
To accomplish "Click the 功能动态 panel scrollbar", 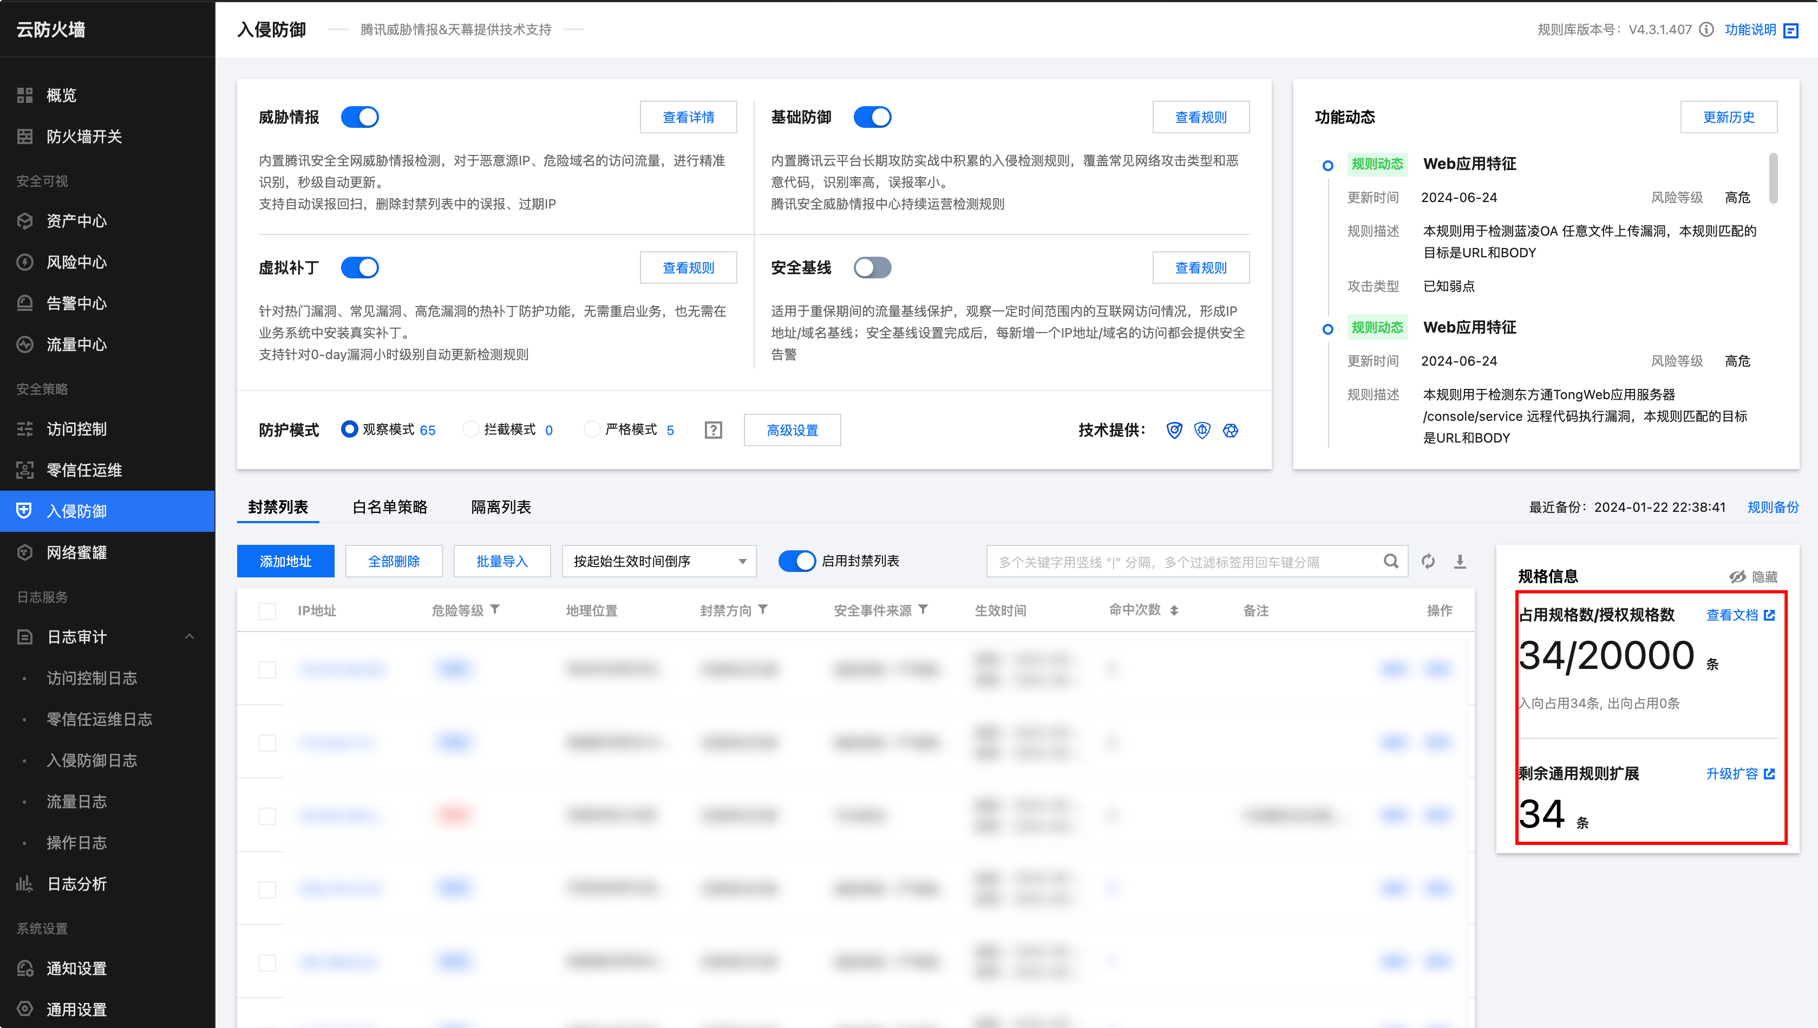I will 1774,179.
